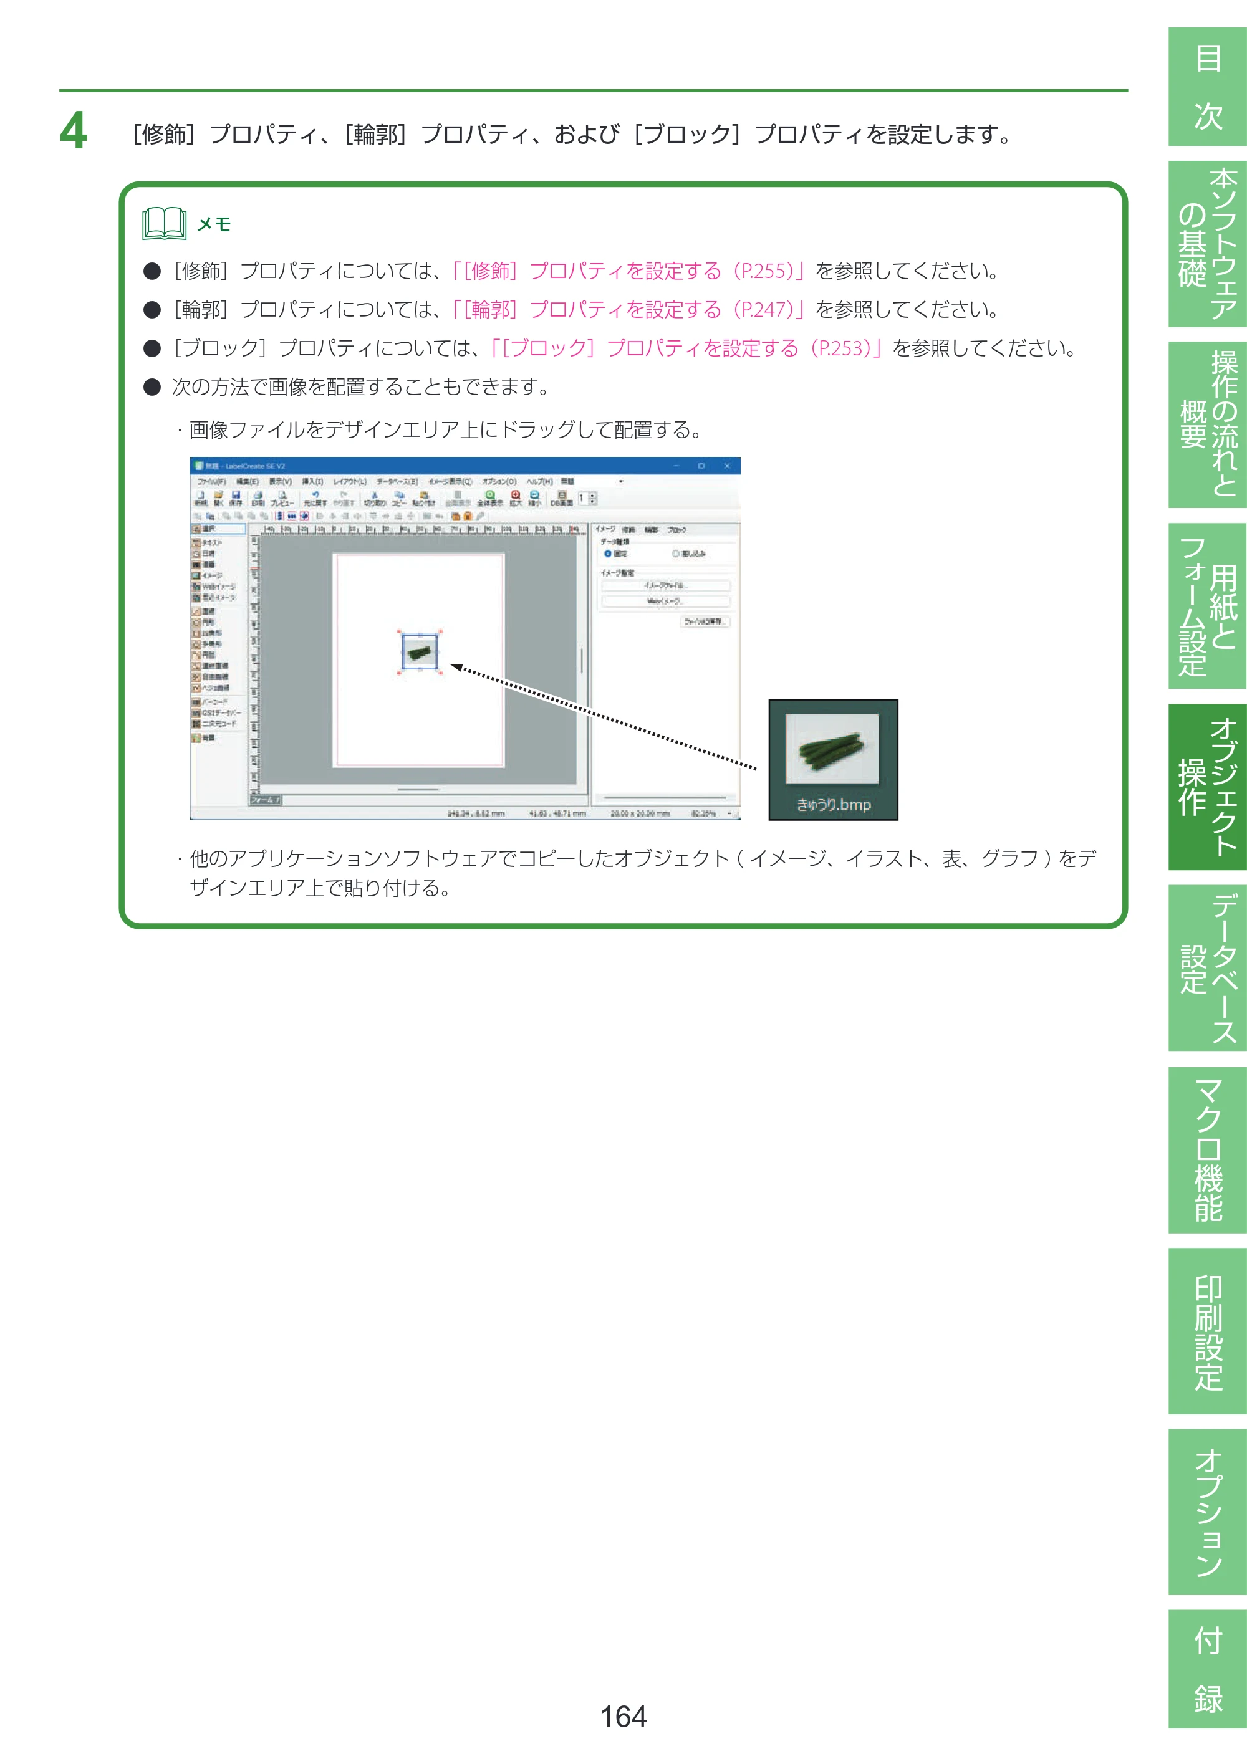Jump to データベース設定 side tab
1247x1764 pixels.
coord(1207,968)
